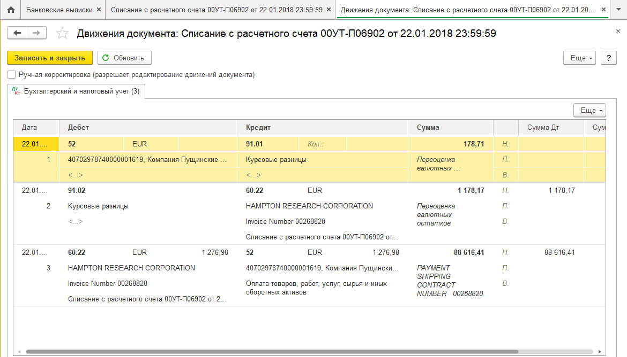Screen dimensions: 627x357
Task: Select Бухгалтерский и налоговый учет tab
Action: (x=76, y=91)
